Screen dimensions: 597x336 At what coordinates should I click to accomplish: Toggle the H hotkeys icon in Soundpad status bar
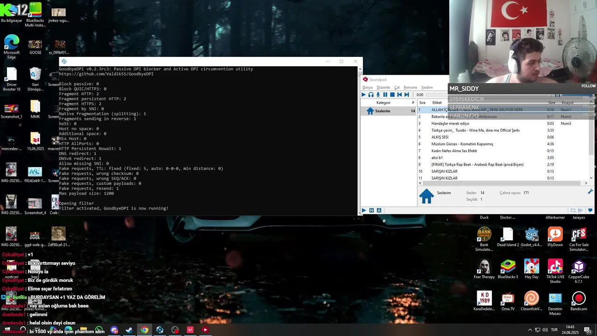[372, 210]
